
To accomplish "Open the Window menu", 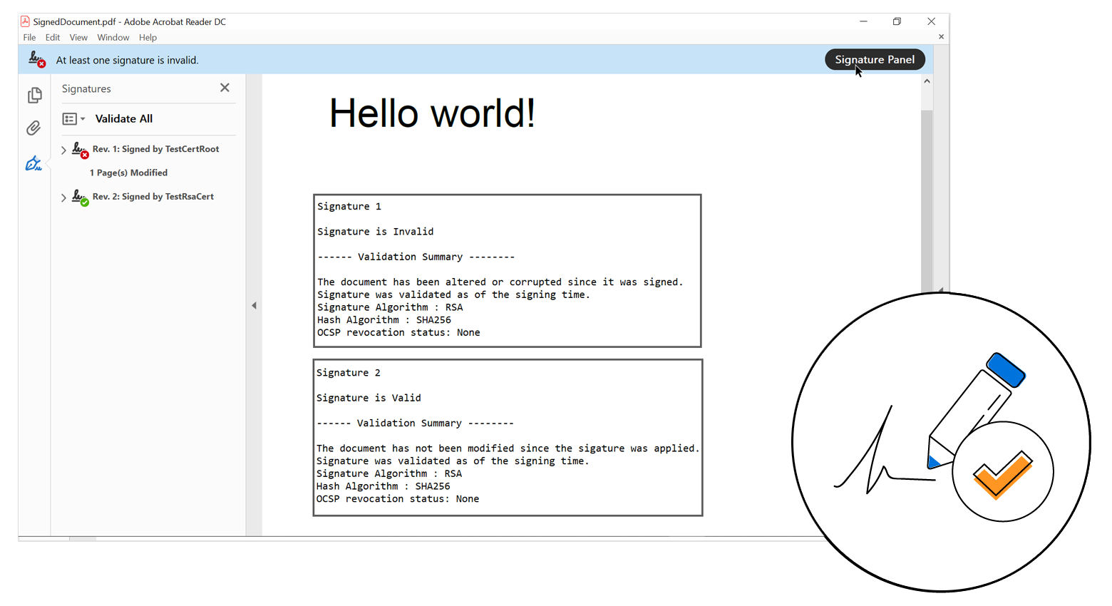I will 113,37.
